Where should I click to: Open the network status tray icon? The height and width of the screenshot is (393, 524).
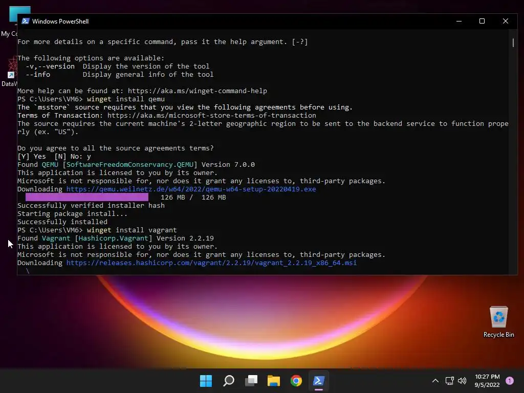tap(449, 381)
